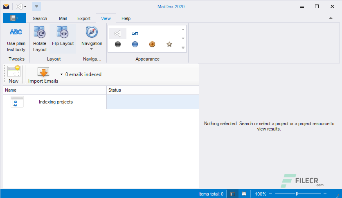The width and height of the screenshot is (342, 198).
Task: Move the appearance gallery up one row
Action: [183, 29]
